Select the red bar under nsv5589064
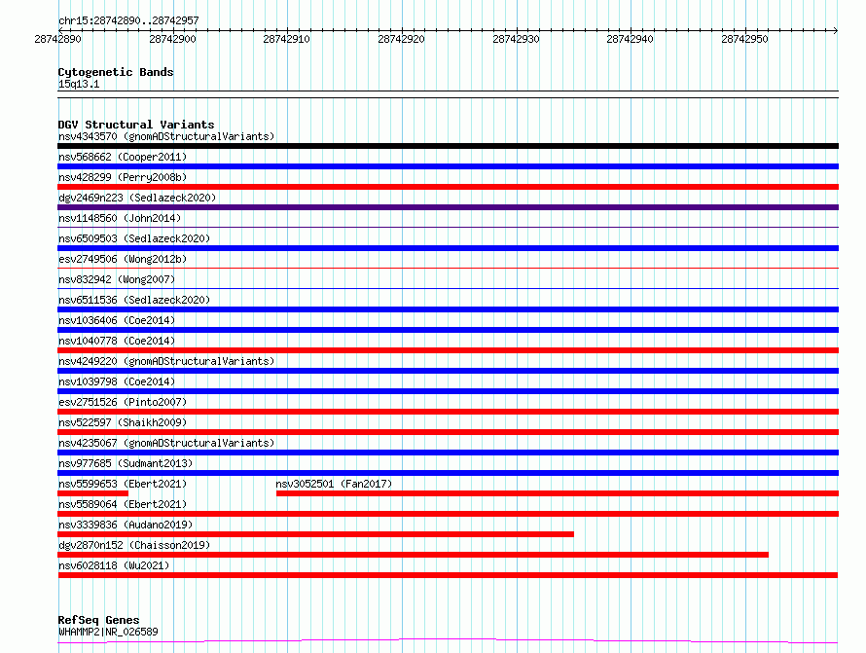 [x=448, y=515]
